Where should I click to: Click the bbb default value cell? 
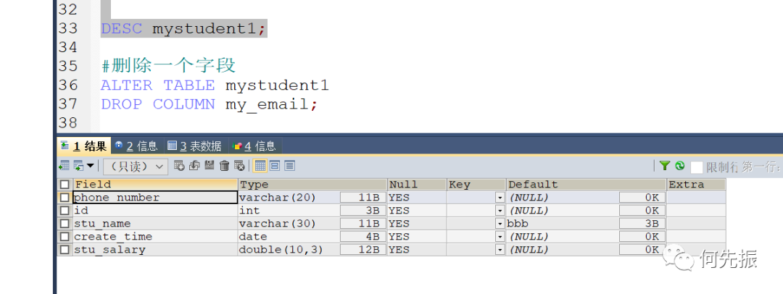[563, 224]
